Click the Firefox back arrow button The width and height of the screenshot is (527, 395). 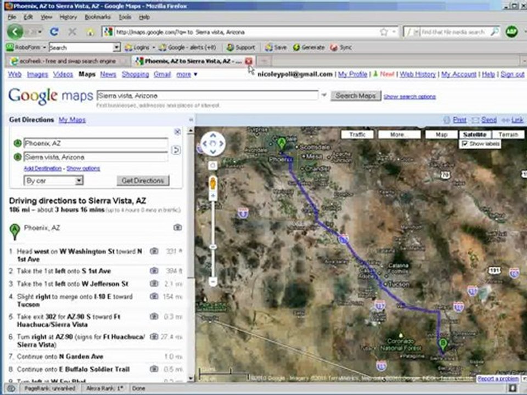pyautogui.click(x=15, y=32)
